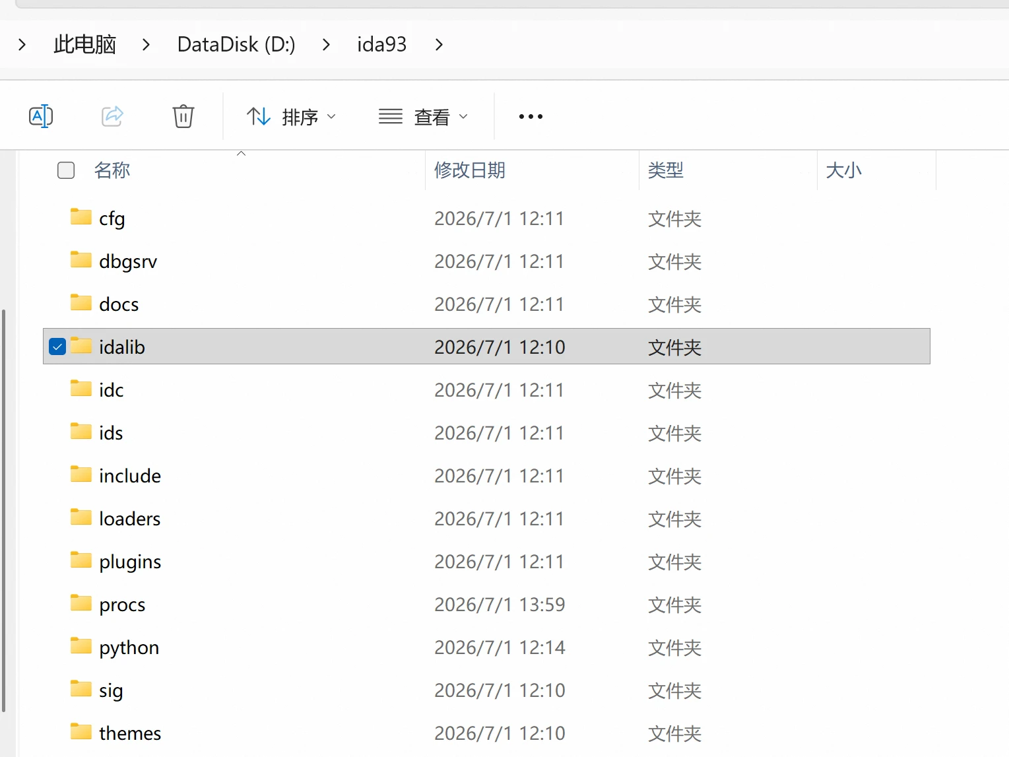Open the 查看 view dropdown

pyautogui.click(x=423, y=117)
